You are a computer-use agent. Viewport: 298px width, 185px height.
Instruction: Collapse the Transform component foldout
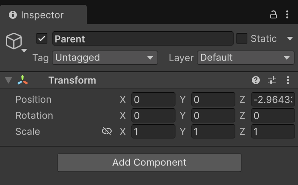coord(8,80)
